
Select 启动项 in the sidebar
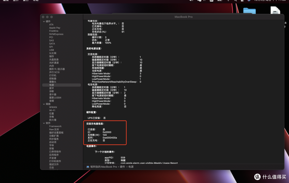tap(53, 142)
